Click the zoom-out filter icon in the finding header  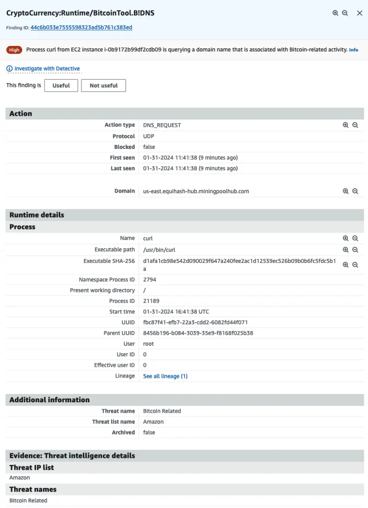(345, 13)
